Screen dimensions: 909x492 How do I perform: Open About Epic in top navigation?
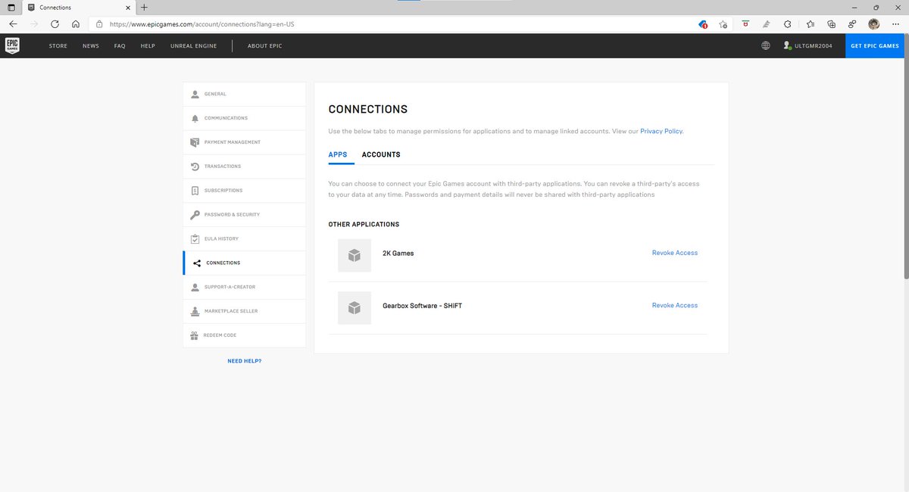pos(264,45)
